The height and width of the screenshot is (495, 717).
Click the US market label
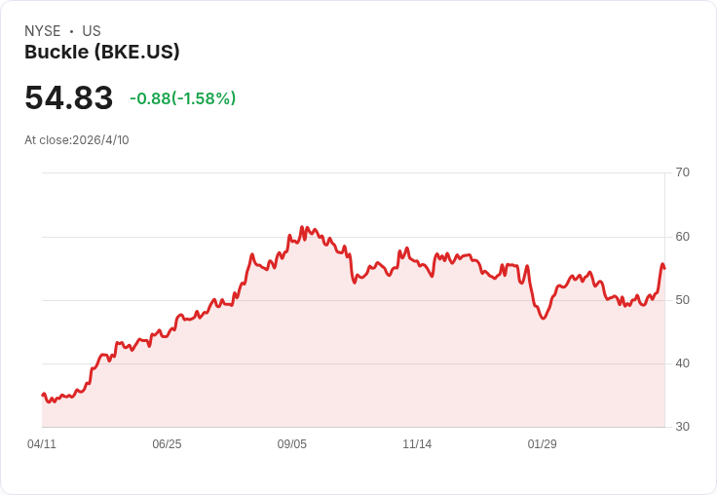click(92, 31)
